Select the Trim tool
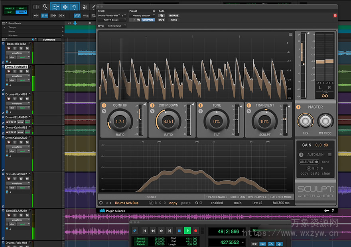The width and height of the screenshot is (351, 247). 56,7
